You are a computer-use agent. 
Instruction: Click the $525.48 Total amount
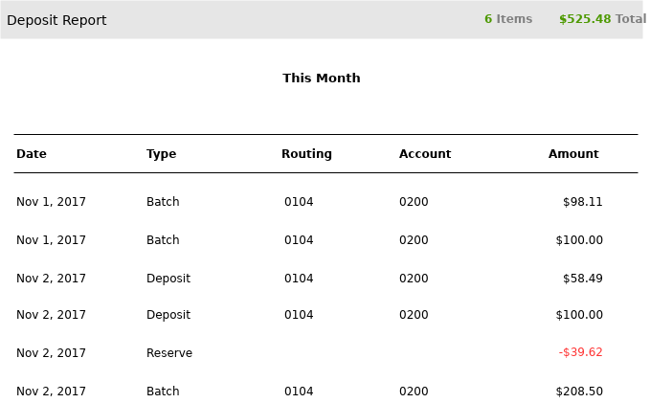(601, 19)
